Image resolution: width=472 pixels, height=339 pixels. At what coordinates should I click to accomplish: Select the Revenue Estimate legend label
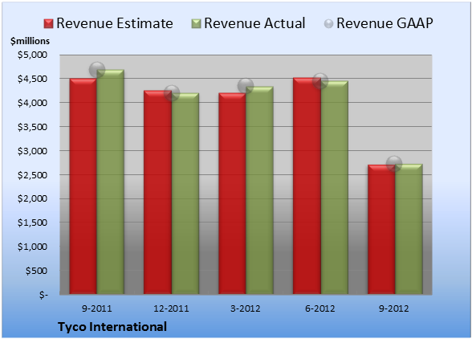click(115, 23)
